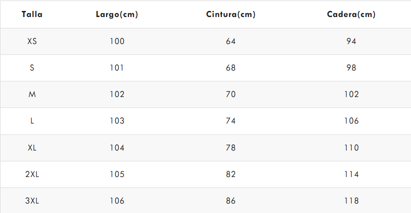The height and width of the screenshot is (213, 411).
Task: Select the waist value 70
Action: [x=231, y=94]
